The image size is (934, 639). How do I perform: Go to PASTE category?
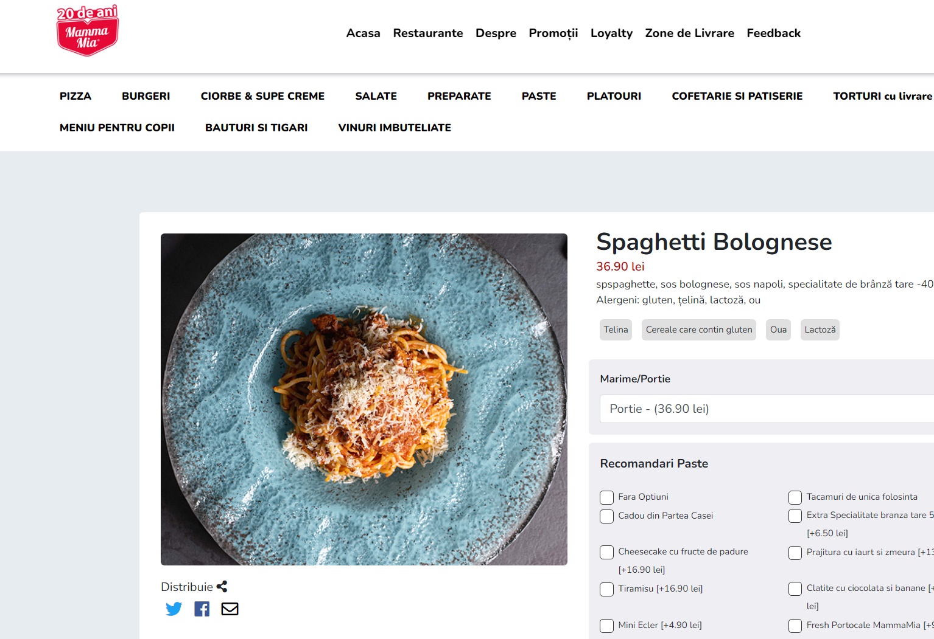point(539,96)
